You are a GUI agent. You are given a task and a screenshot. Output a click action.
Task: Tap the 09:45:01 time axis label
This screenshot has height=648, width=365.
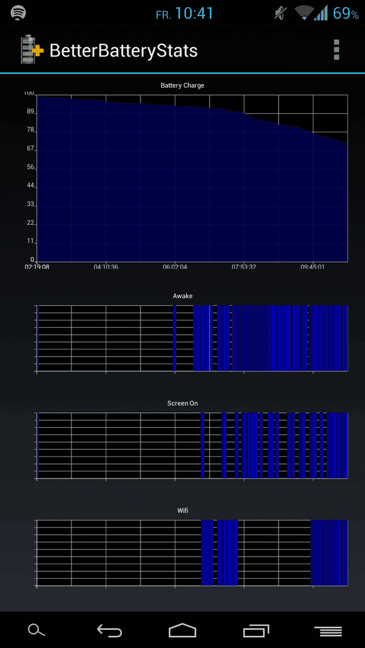coord(313,267)
